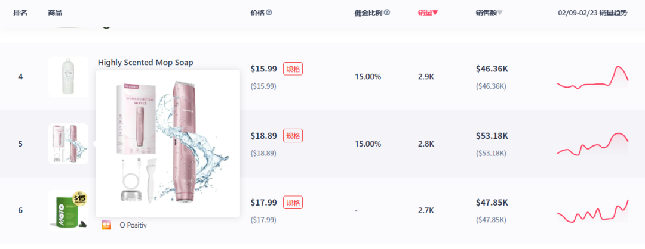Click the rank 5 sales trend chart
This screenshot has width=645, height=249.
(593, 144)
